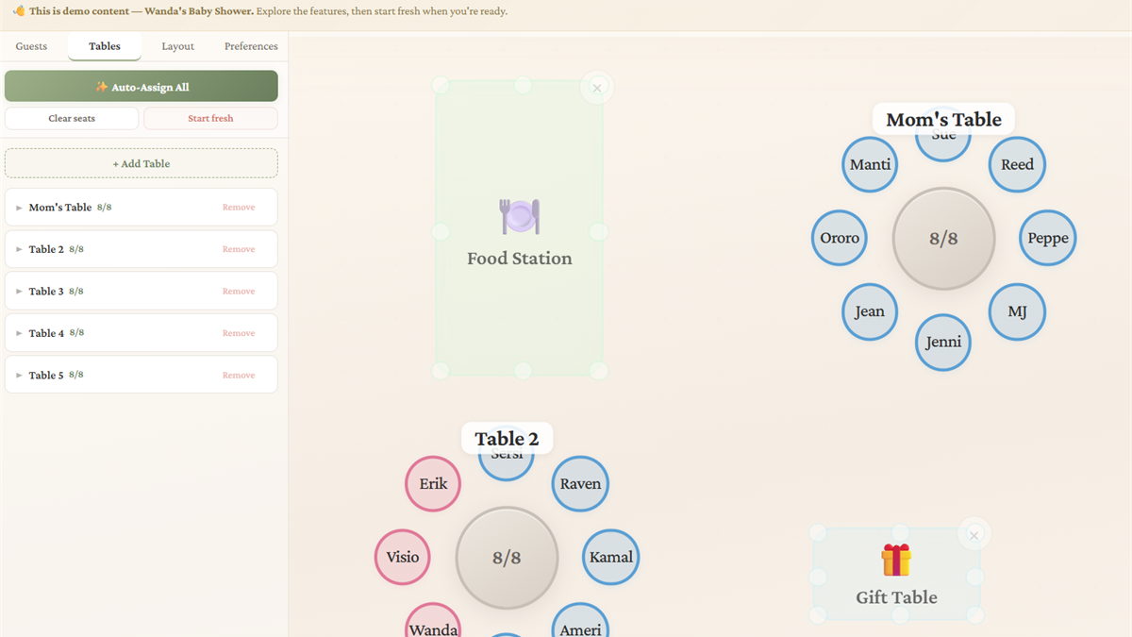The width and height of the screenshot is (1132, 637).
Task: Remove Table 3 from the list
Action: click(239, 292)
